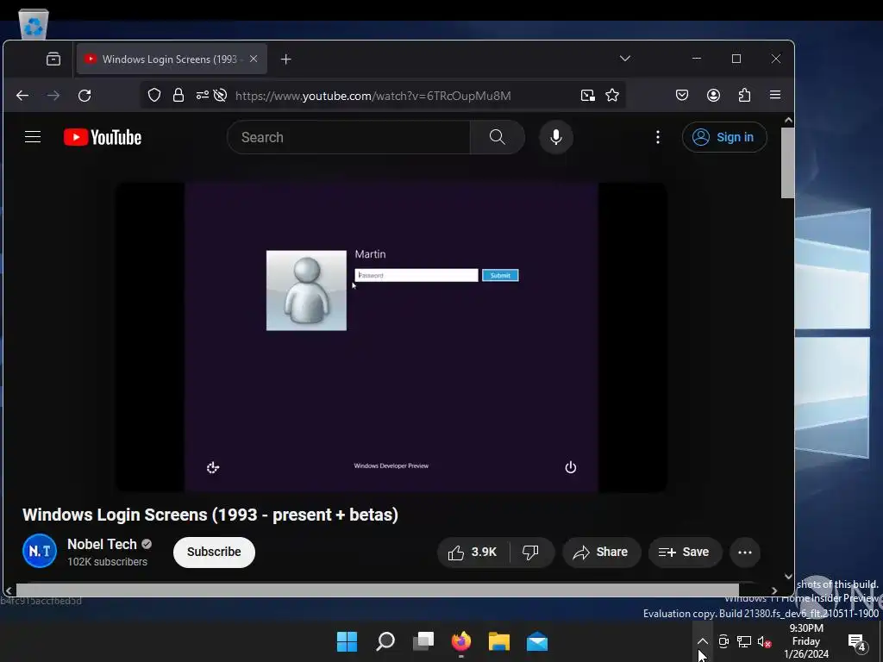Image resolution: width=883 pixels, height=662 pixels.
Task: Click the video player to toggle playback
Action: [391, 337]
